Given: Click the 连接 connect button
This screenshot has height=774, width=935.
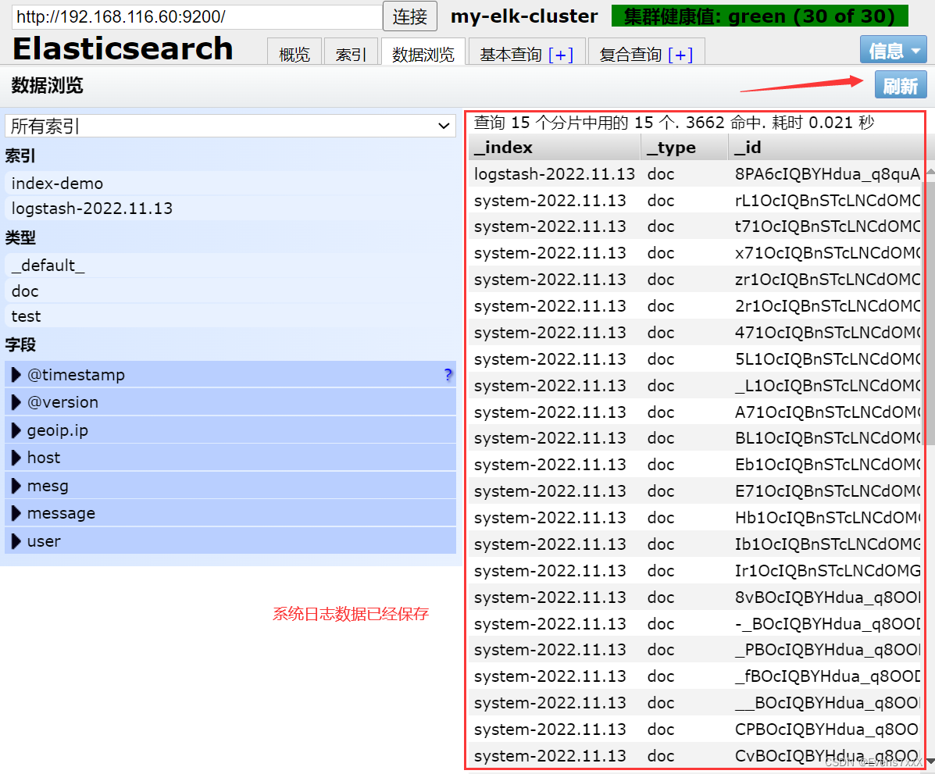Looking at the screenshot, I should click(x=409, y=16).
